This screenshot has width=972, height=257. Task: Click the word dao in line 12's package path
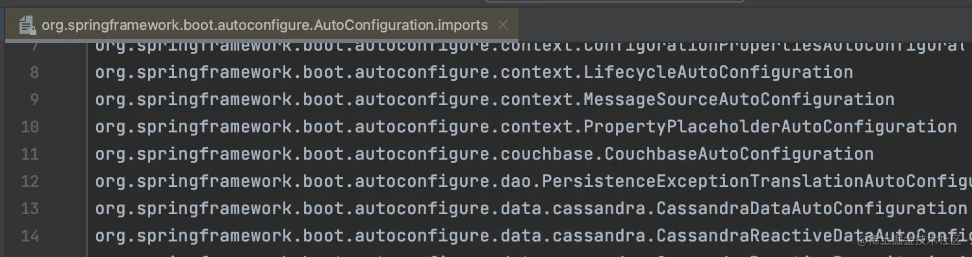[517, 181]
